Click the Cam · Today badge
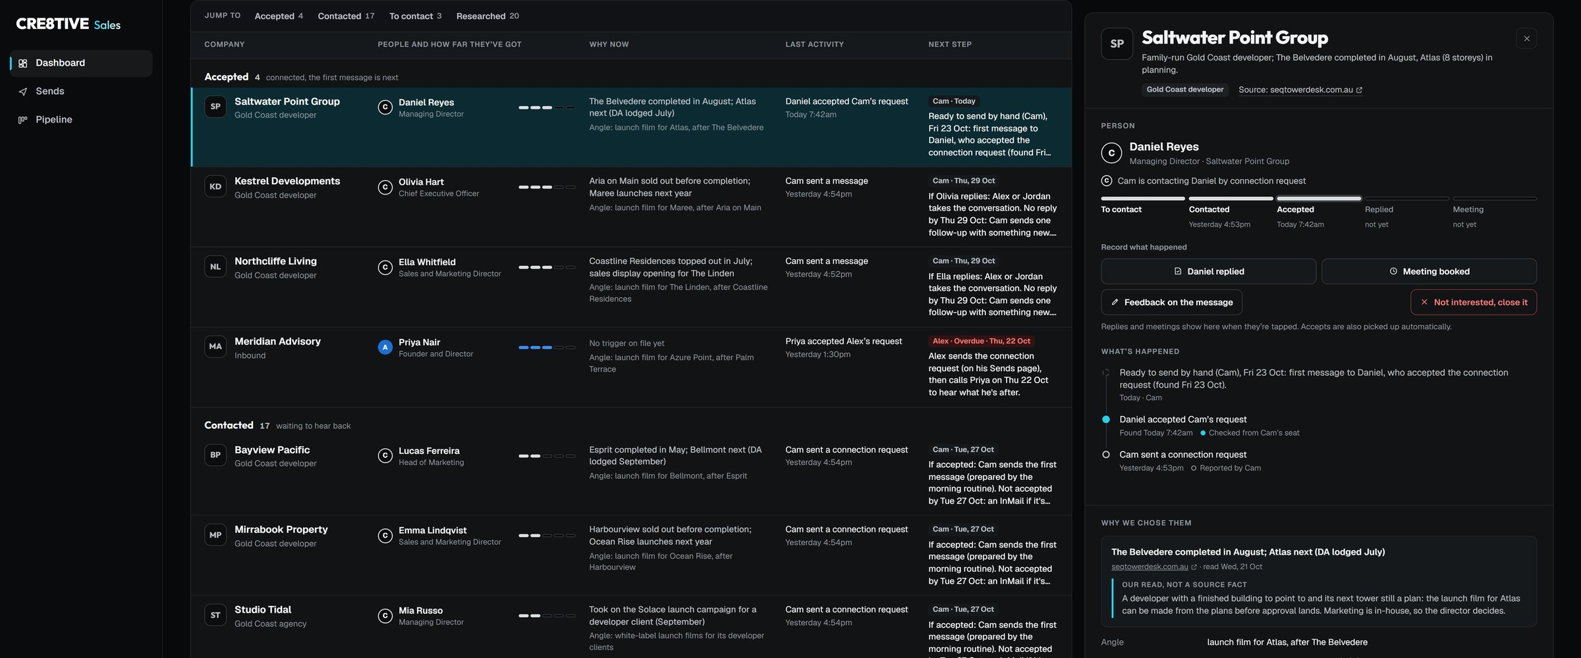Viewport: 1581px width, 658px height. tap(954, 101)
